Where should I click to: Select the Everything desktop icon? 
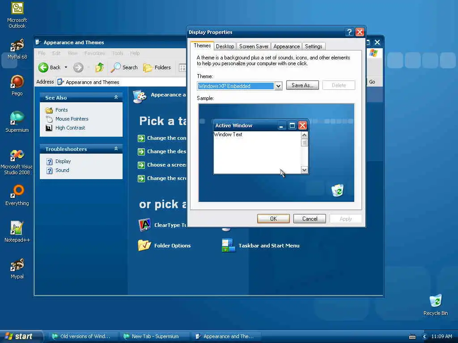tap(17, 195)
